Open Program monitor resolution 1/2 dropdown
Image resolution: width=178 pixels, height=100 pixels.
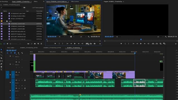click(160, 37)
